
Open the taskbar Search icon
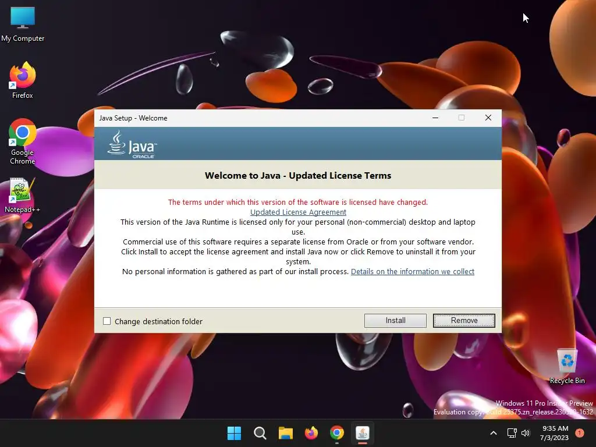coord(260,433)
